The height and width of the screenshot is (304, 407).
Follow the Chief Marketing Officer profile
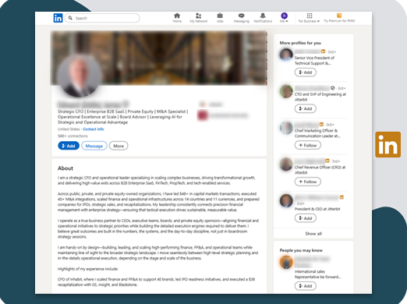click(x=308, y=145)
